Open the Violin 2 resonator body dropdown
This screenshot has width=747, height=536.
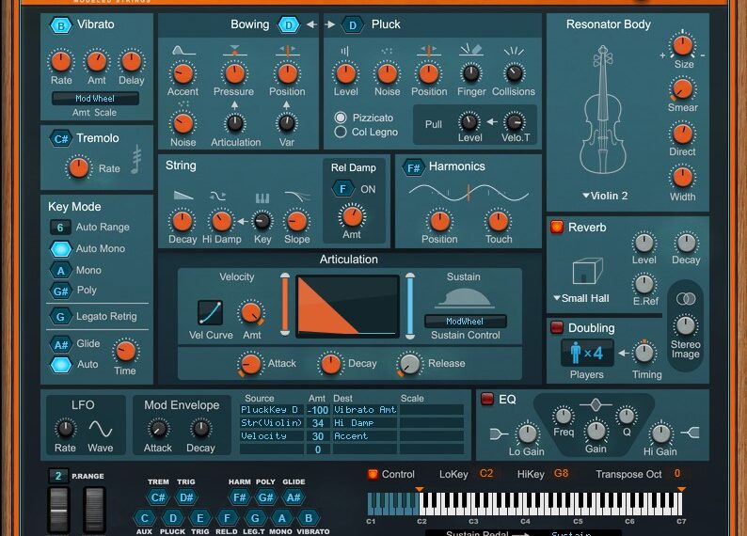click(x=605, y=196)
